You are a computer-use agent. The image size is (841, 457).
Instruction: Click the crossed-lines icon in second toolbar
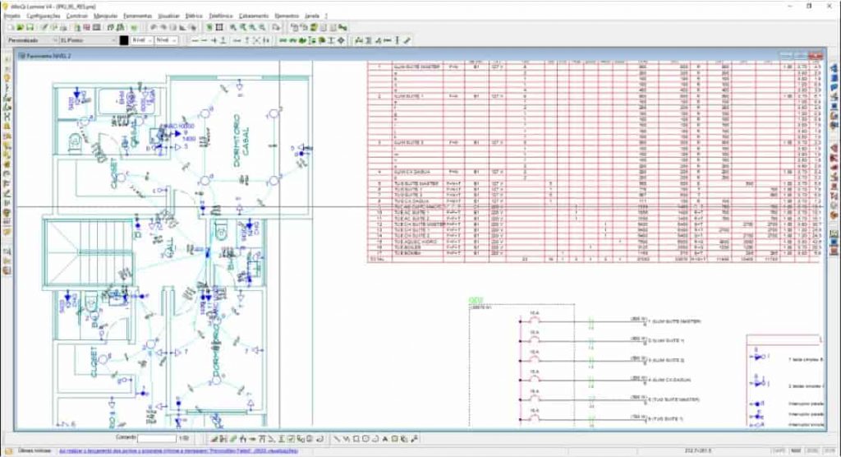tap(256, 40)
